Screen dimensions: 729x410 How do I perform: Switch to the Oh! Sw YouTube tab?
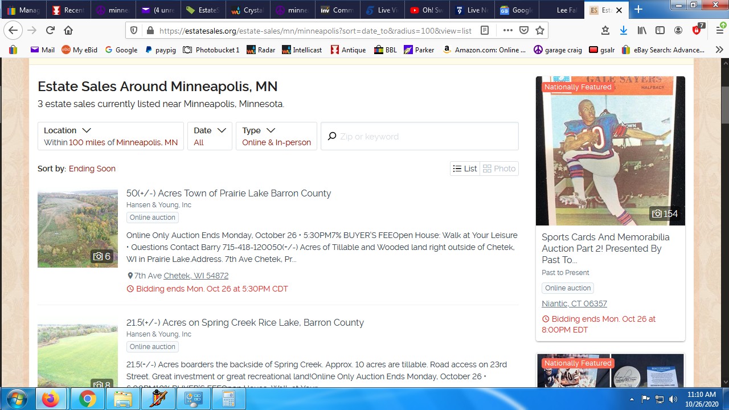[x=426, y=10]
